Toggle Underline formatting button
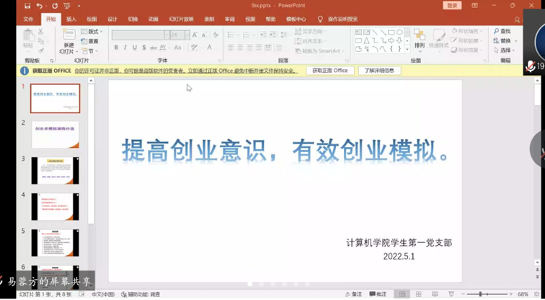The height and width of the screenshot is (300, 545). coord(135,48)
